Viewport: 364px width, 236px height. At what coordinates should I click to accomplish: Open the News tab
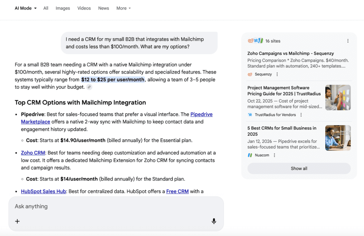tap(103, 8)
